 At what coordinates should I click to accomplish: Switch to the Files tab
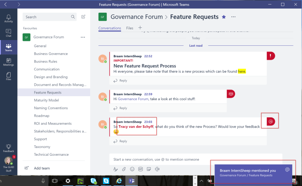(129, 28)
